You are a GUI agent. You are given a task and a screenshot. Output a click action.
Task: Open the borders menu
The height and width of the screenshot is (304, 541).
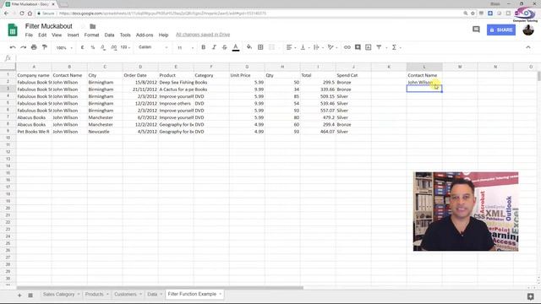(x=260, y=47)
